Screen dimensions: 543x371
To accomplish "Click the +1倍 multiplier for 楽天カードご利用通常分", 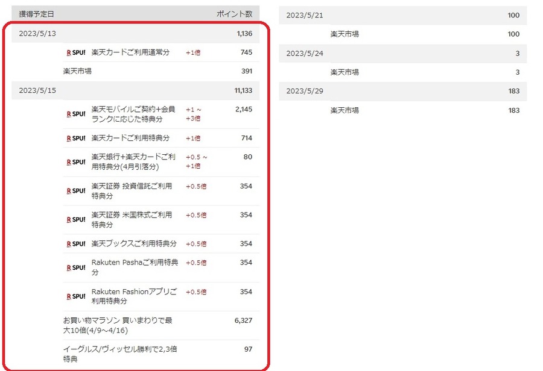I will 193,52.
